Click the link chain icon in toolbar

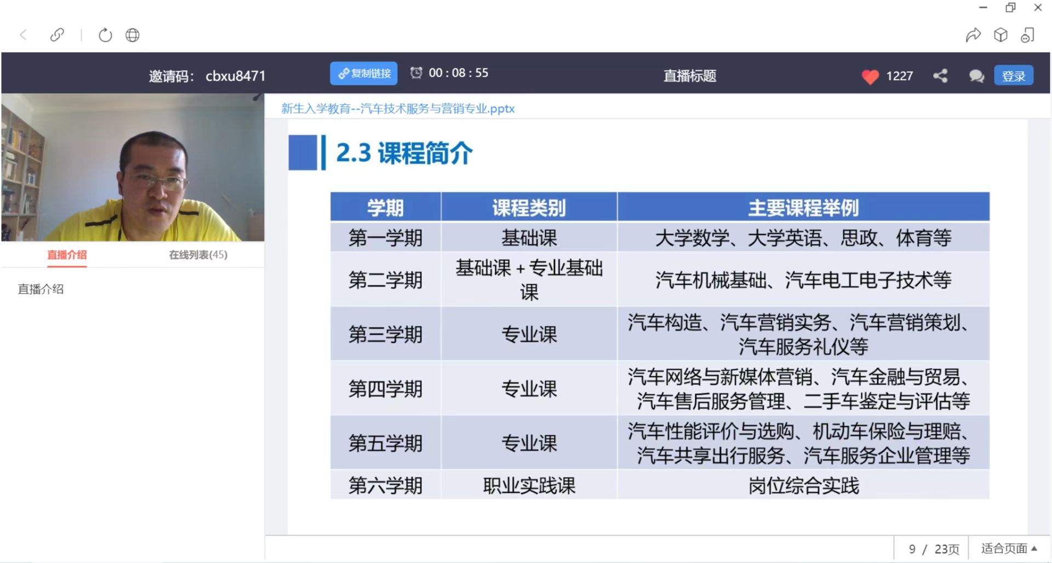57,35
